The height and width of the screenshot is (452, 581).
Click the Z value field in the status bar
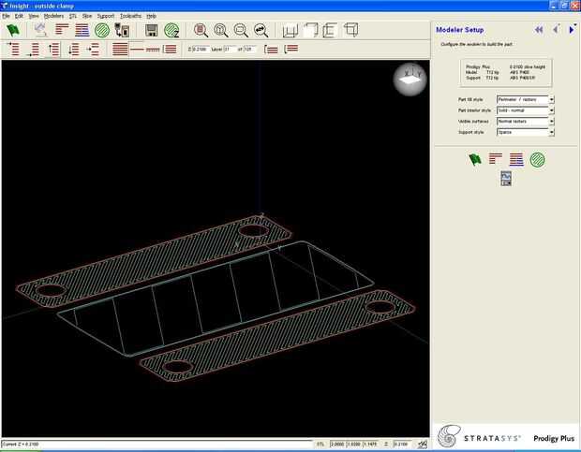[403, 444]
